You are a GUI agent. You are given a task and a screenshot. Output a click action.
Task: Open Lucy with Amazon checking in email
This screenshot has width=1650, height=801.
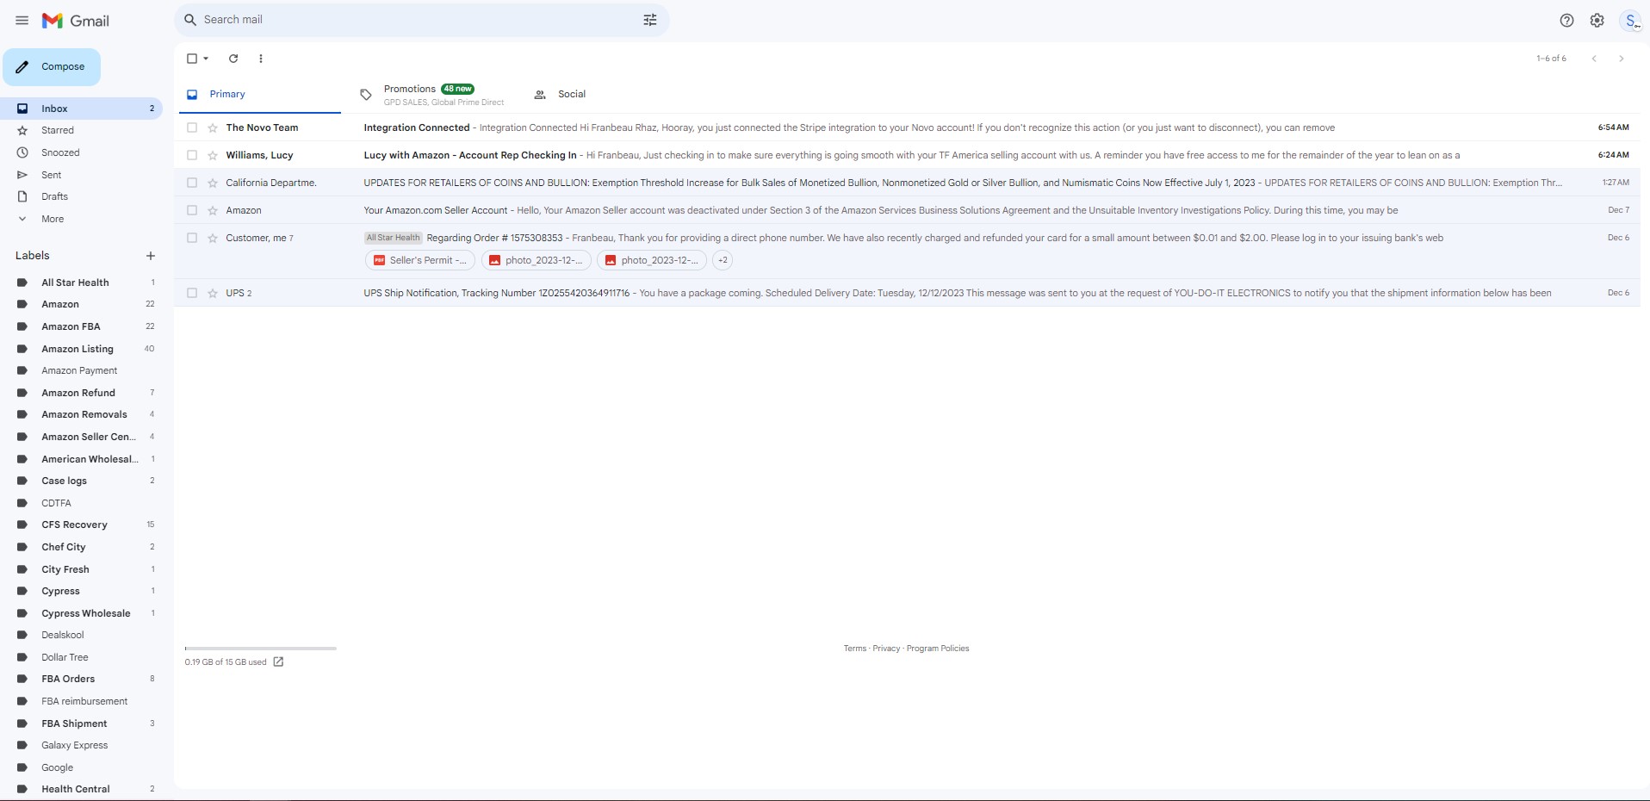pos(909,155)
